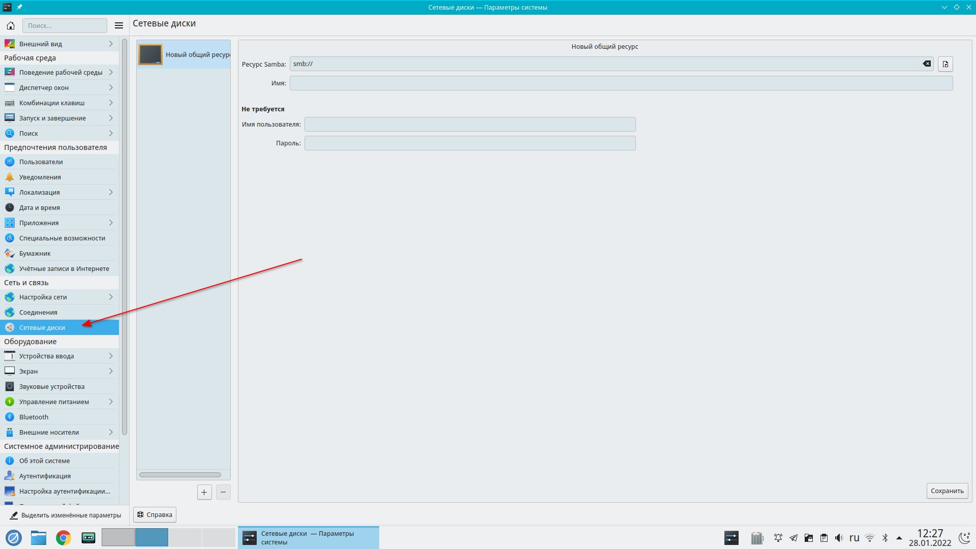Viewport: 976px width, 549px height.
Task: Focus the Имя пользователя input field
Action: click(x=470, y=125)
